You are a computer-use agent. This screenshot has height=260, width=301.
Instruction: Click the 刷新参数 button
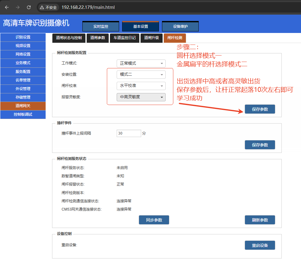260,220
